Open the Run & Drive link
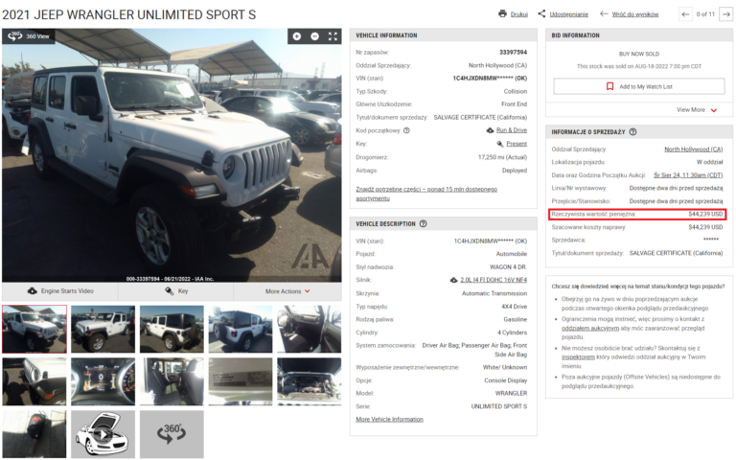This screenshot has width=736, height=460. tap(512, 130)
